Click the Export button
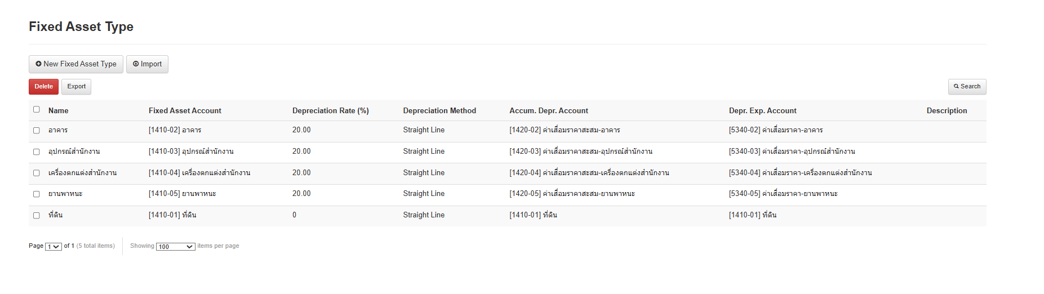 click(77, 87)
